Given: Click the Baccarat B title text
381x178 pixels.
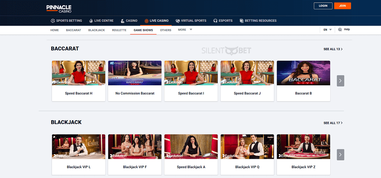Looking at the screenshot, I should click(x=304, y=94).
